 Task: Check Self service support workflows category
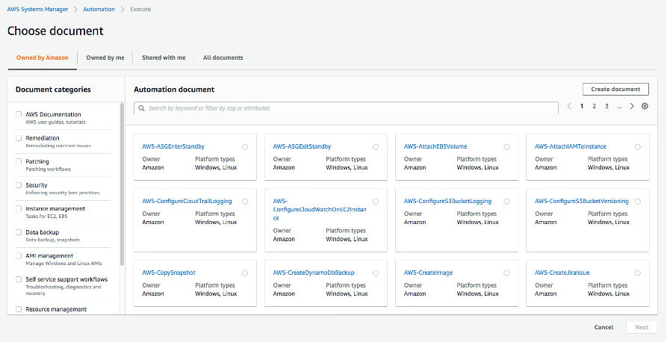tap(19, 279)
